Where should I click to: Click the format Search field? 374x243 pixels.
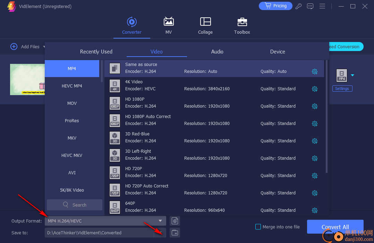[74, 205]
